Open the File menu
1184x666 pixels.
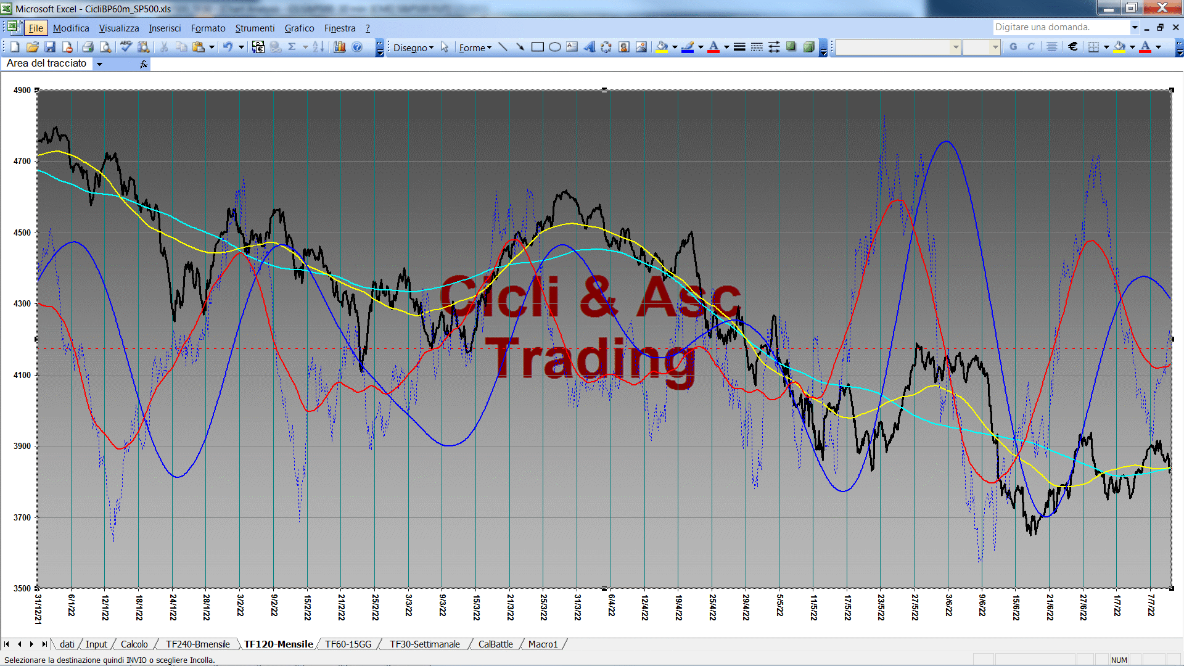(36, 28)
